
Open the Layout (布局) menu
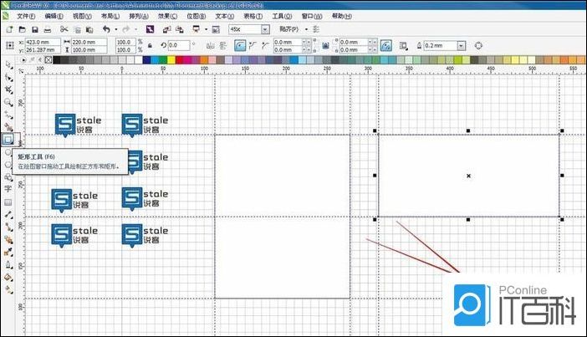click(x=110, y=16)
